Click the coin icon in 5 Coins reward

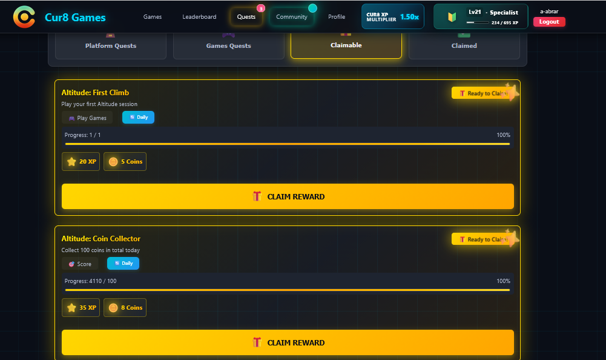(x=113, y=162)
